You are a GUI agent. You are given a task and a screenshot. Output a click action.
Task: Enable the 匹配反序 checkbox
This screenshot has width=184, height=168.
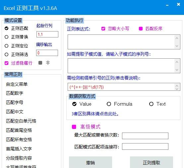[x=141, y=28]
